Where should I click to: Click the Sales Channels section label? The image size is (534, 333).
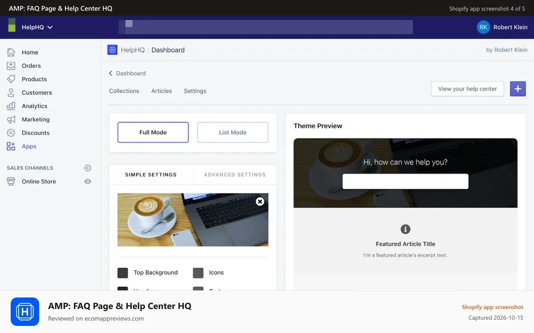(x=30, y=168)
